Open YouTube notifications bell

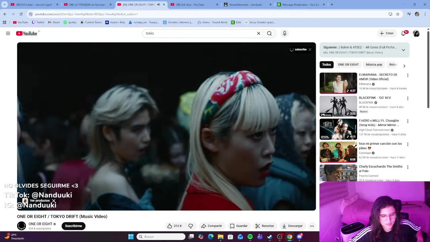tap(403, 33)
